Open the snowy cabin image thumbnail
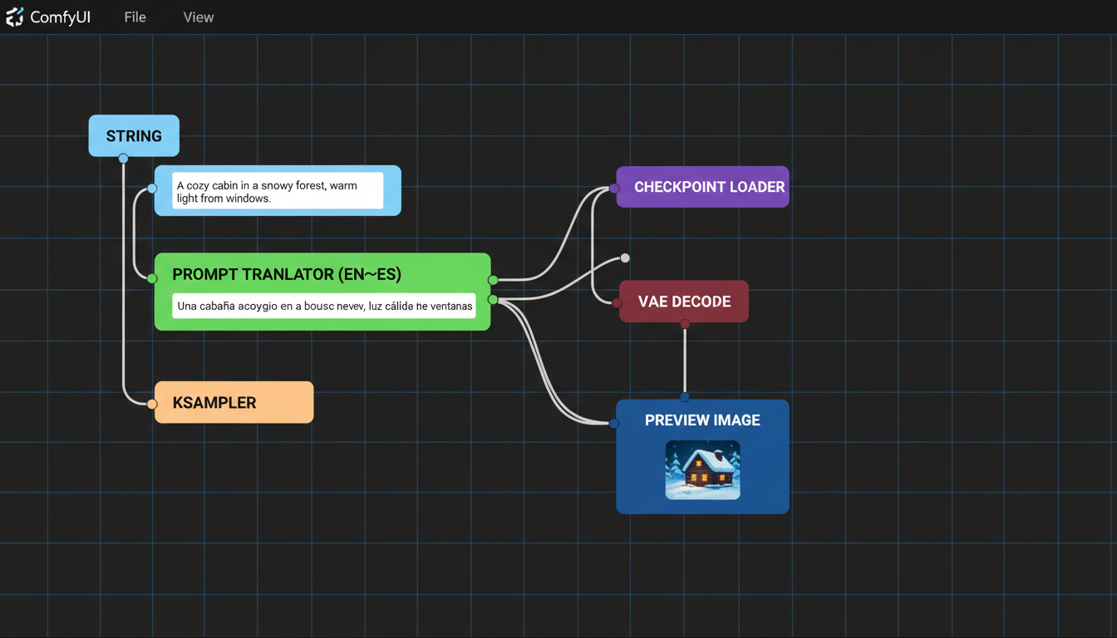The image size is (1117, 638). click(x=702, y=470)
